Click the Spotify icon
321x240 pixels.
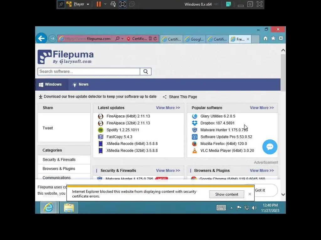[101, 130]
